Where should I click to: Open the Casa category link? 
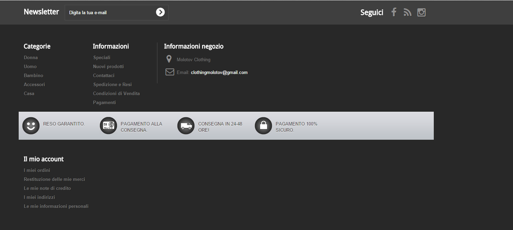pos(29,93)
